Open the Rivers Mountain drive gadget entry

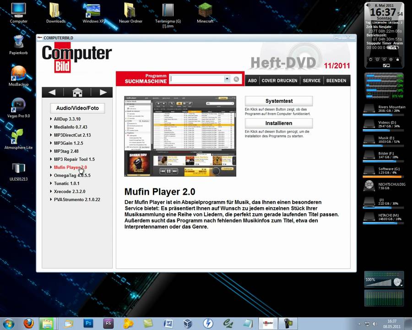[384, 109]
